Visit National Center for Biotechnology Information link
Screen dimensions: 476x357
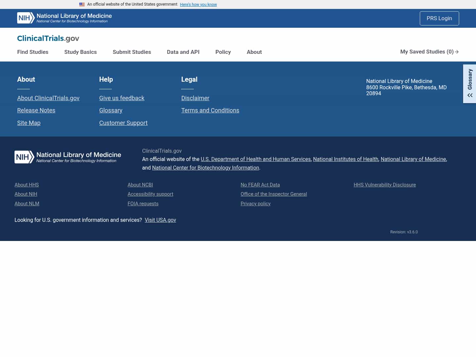point(206,168)
